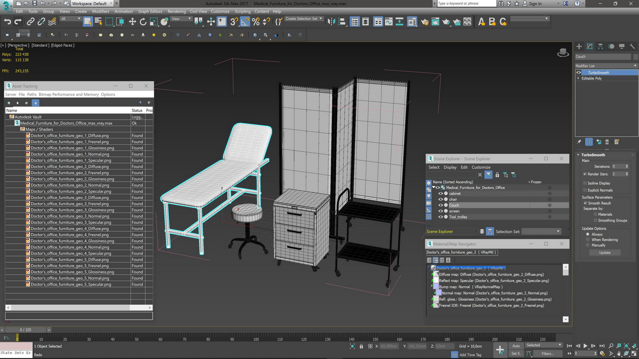The image size is (639, 359).
Task: Open the Hierarchy command panel tab
Action: pos(600,47)
